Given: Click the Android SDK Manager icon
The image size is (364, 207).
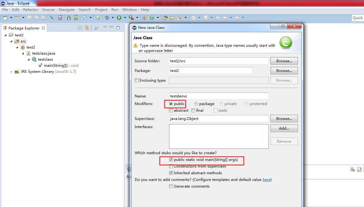Looking at the screenshot, I should pyautogui.click(x=69, y=18).
